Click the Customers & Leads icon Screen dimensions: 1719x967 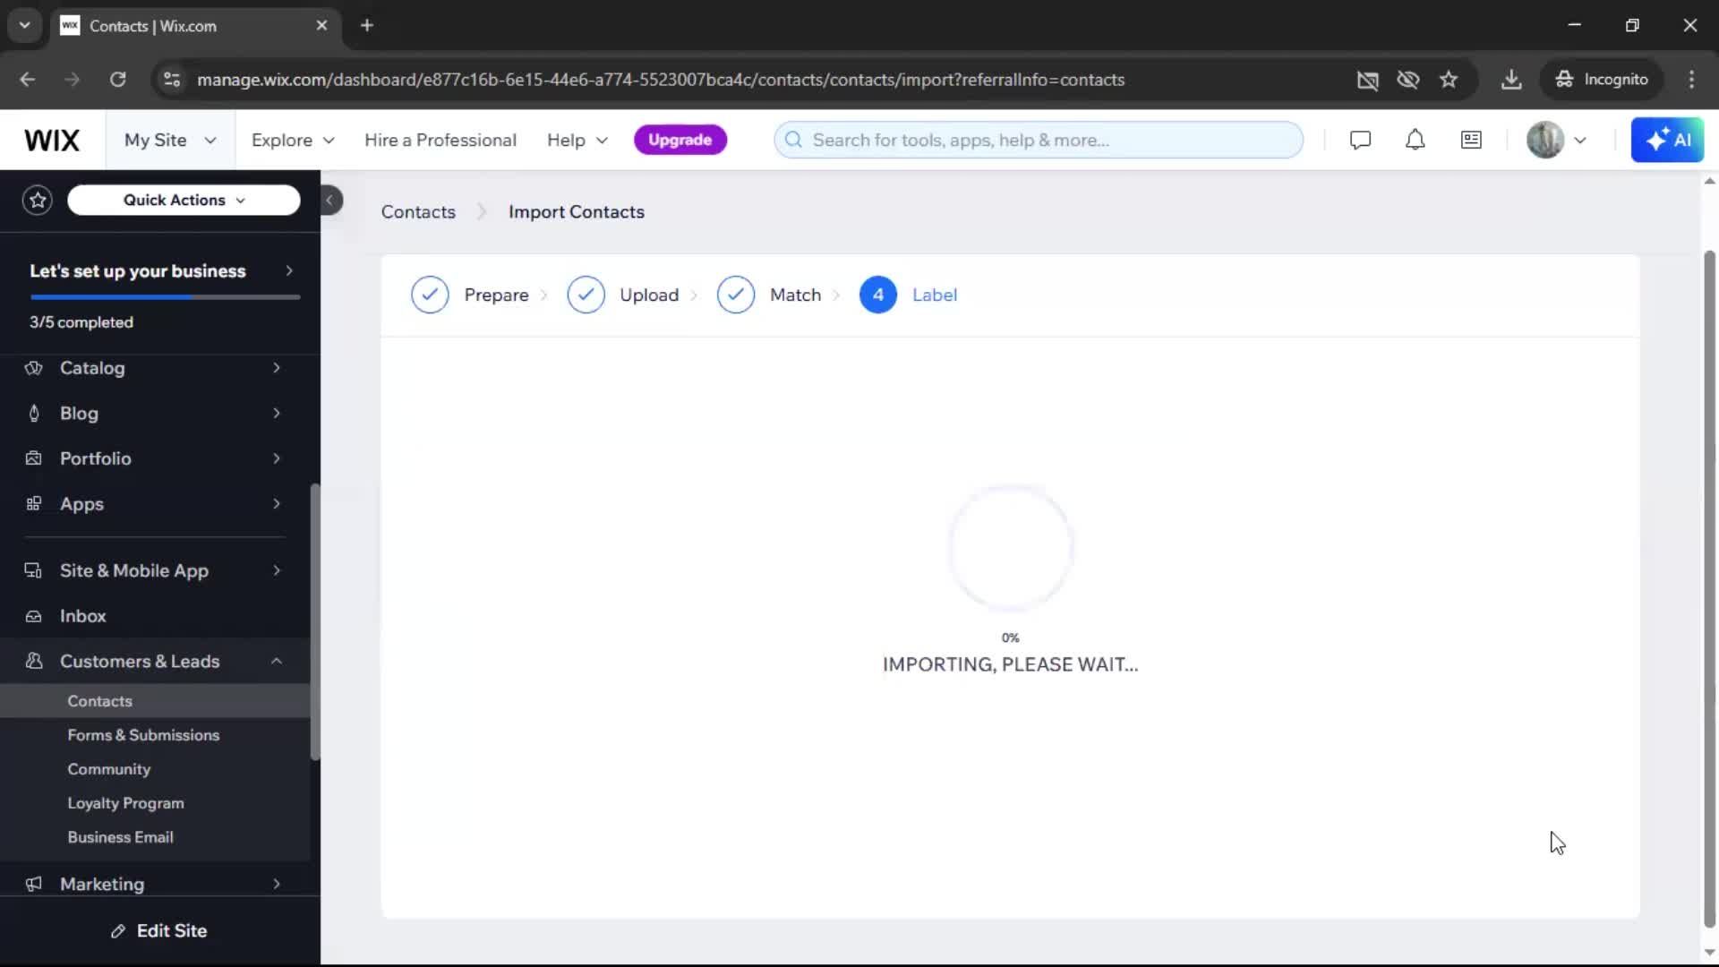click(x=34, y=662)
